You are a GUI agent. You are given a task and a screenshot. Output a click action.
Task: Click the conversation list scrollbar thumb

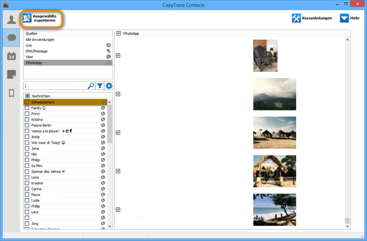point(110,124)
